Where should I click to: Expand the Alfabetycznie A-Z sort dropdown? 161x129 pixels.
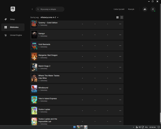[49, 17]
